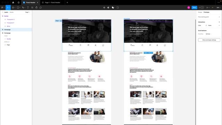
Task: Switch to the Layers tab
Action: click(x=6, y=12)
